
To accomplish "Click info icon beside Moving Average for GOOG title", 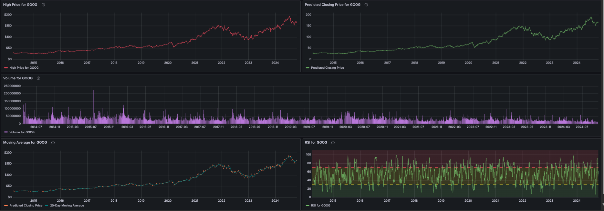I will [x=53, y=143].
